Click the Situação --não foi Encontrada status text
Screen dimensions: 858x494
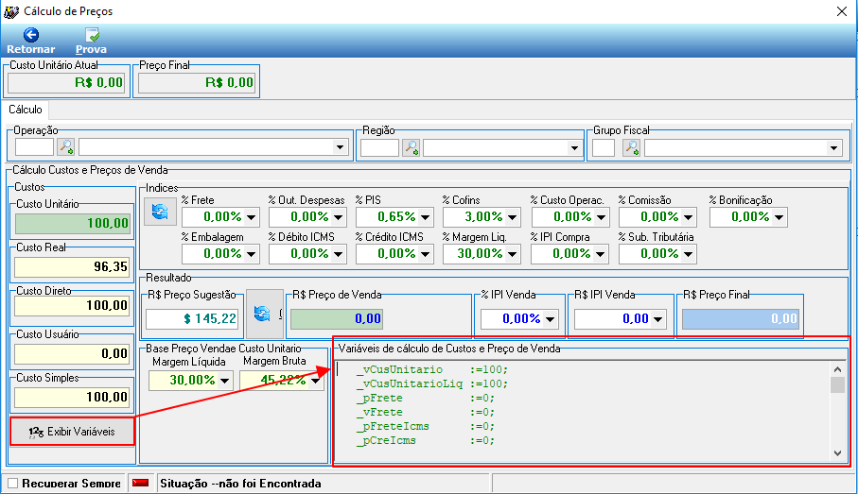click(x=241, y=484)
